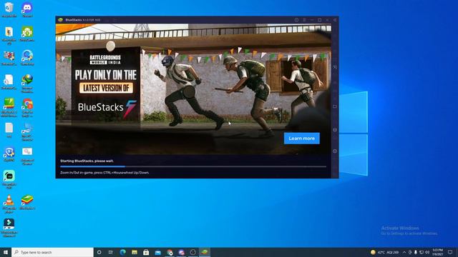
Task: Click the hexagon icon in BlueStacks sidebar
Action: (x=335, y=130)
